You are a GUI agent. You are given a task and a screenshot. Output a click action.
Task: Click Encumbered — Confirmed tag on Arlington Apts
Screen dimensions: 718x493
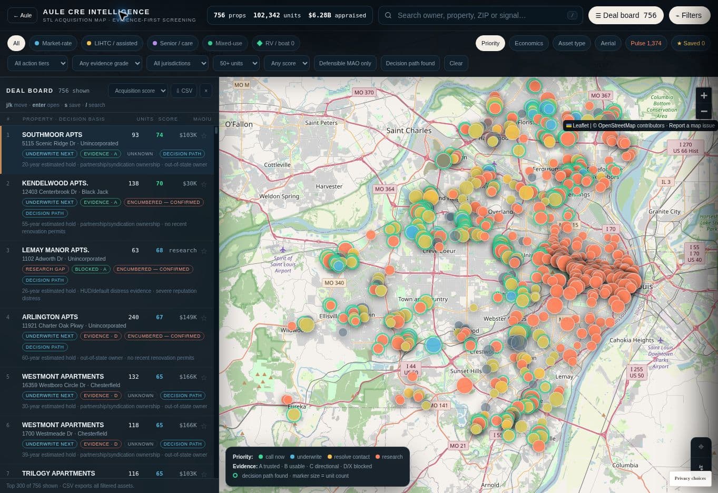tap(164, 336)
